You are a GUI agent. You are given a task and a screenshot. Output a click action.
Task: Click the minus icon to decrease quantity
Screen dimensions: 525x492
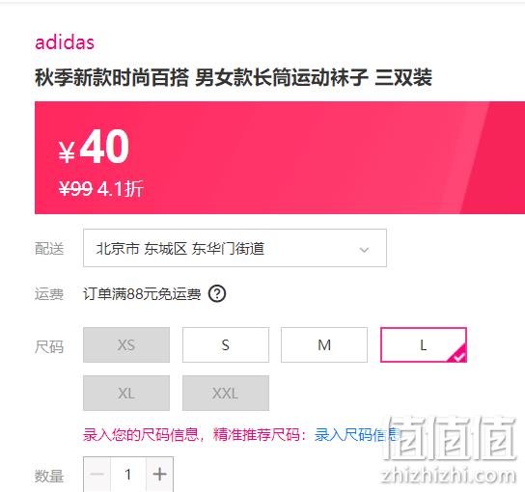97,474
